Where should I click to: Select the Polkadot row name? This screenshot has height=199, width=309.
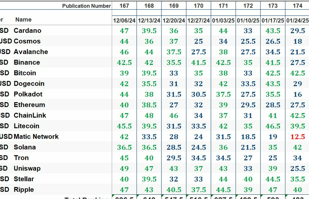(x=28, y=94)
